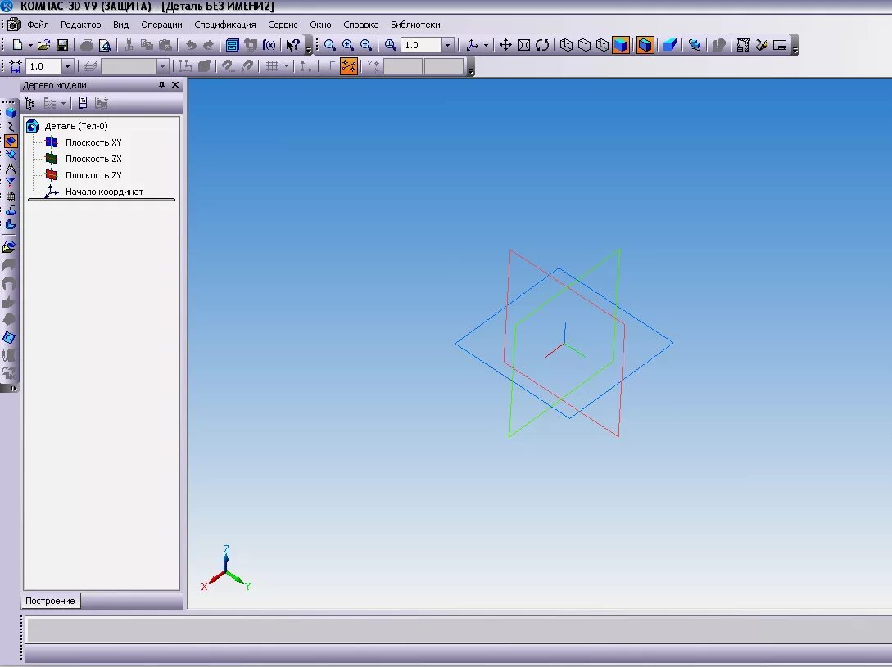Click the local coordinate system icon

(306, 66)
